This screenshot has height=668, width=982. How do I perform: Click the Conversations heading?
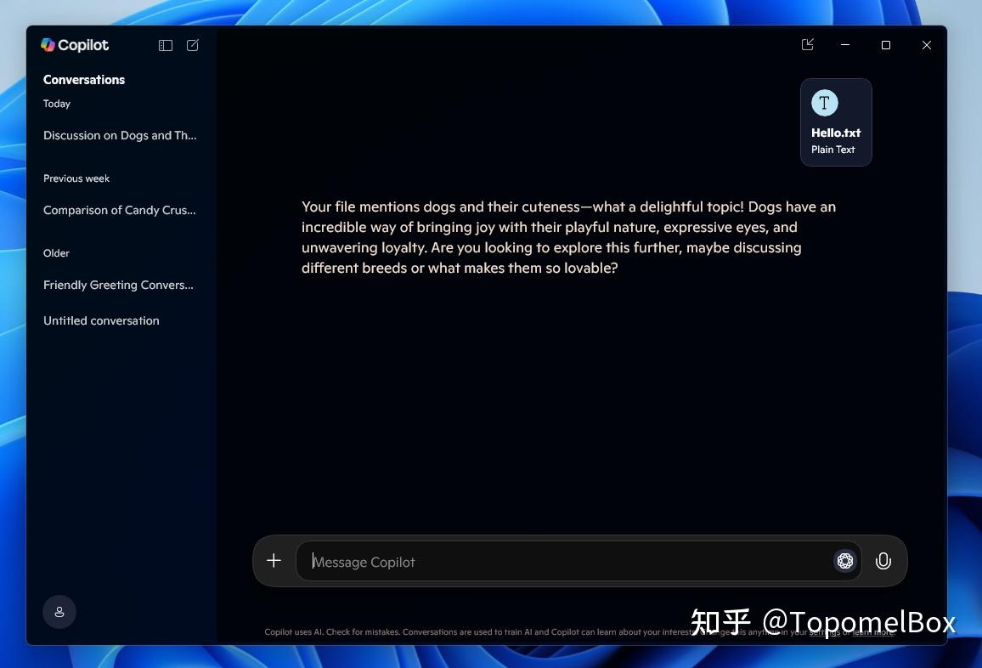(84, 79)
